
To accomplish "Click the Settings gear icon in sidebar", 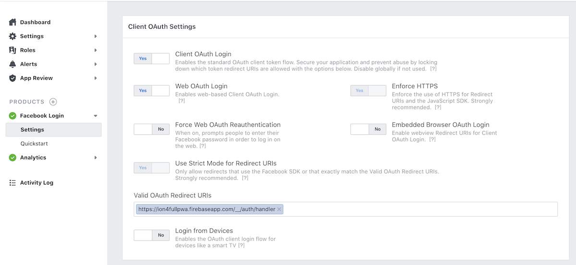I will tap(12, 36).
